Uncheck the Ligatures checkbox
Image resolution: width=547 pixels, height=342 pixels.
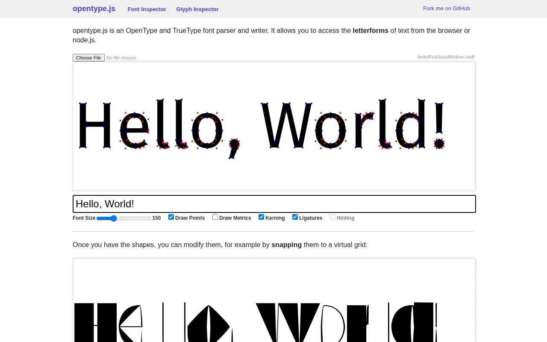(x=295, y=217)
